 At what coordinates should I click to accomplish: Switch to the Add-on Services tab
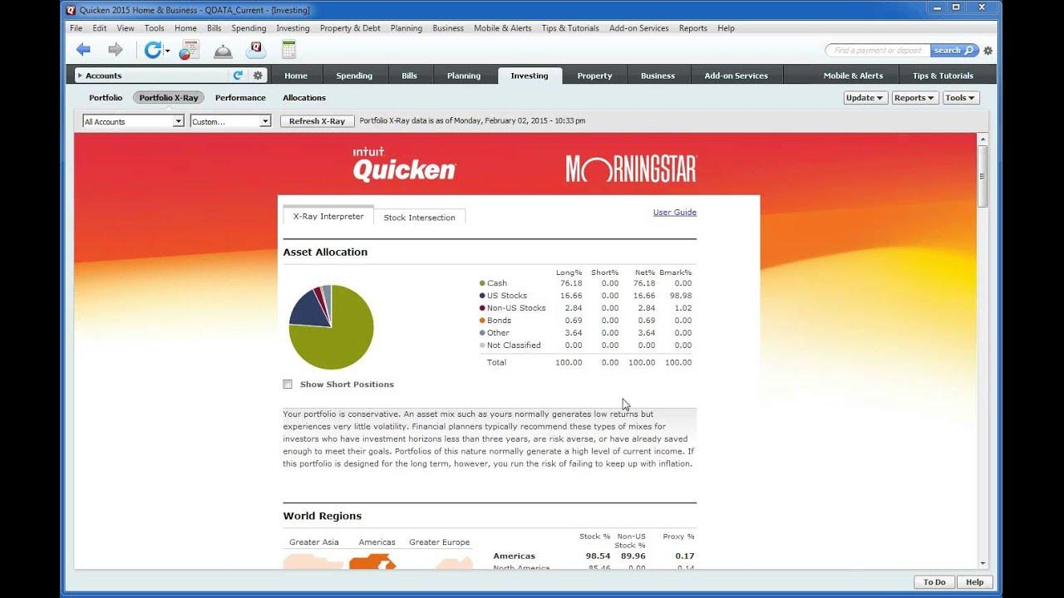point(736,76)
